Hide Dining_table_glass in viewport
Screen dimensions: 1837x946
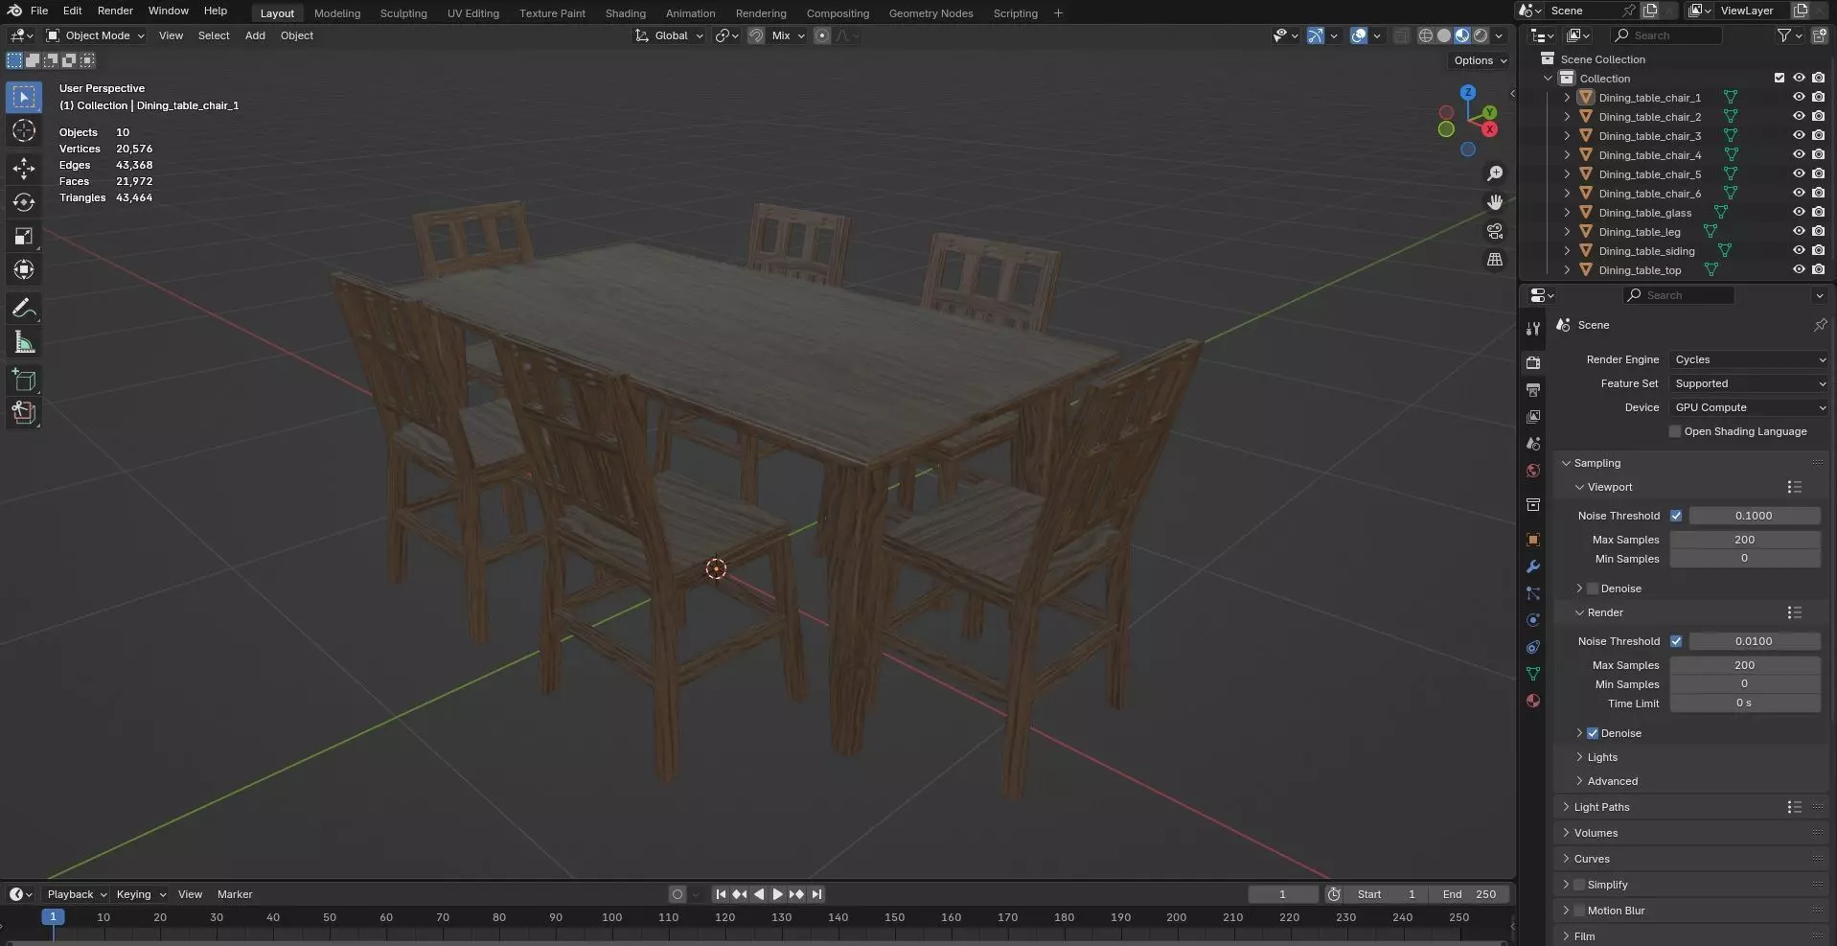pos(1799,212)
